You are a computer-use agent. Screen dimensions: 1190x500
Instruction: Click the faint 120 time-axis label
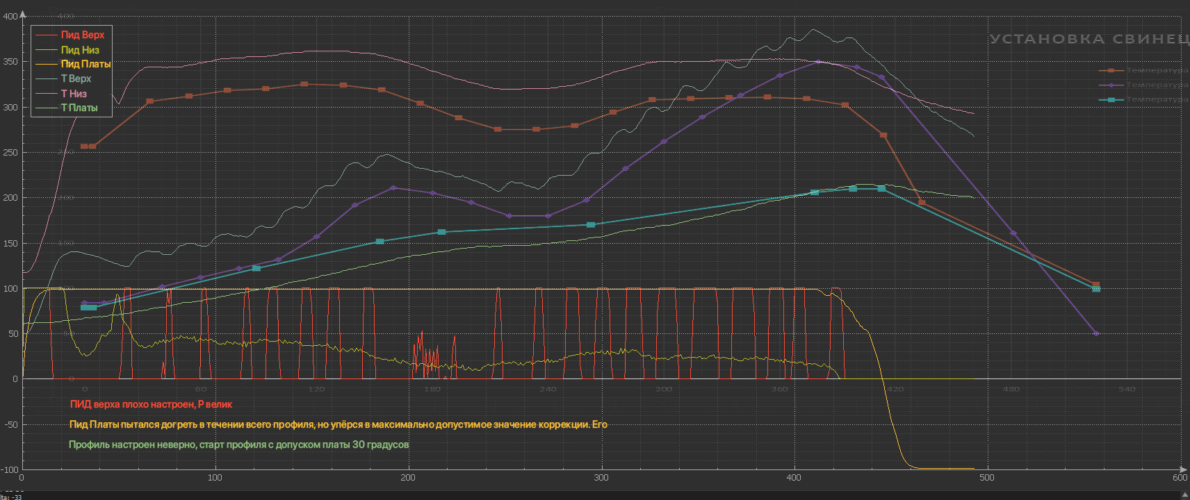tap(316, 389)
